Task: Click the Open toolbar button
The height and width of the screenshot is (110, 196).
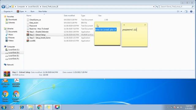Action: pos(21,12)
